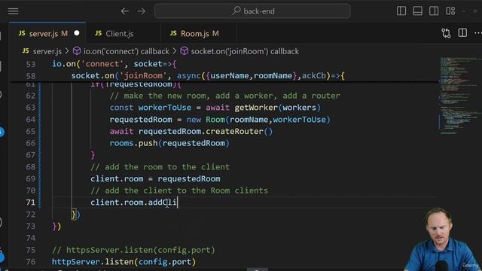Go forward with the right navigation arrow

pos(141,11)
